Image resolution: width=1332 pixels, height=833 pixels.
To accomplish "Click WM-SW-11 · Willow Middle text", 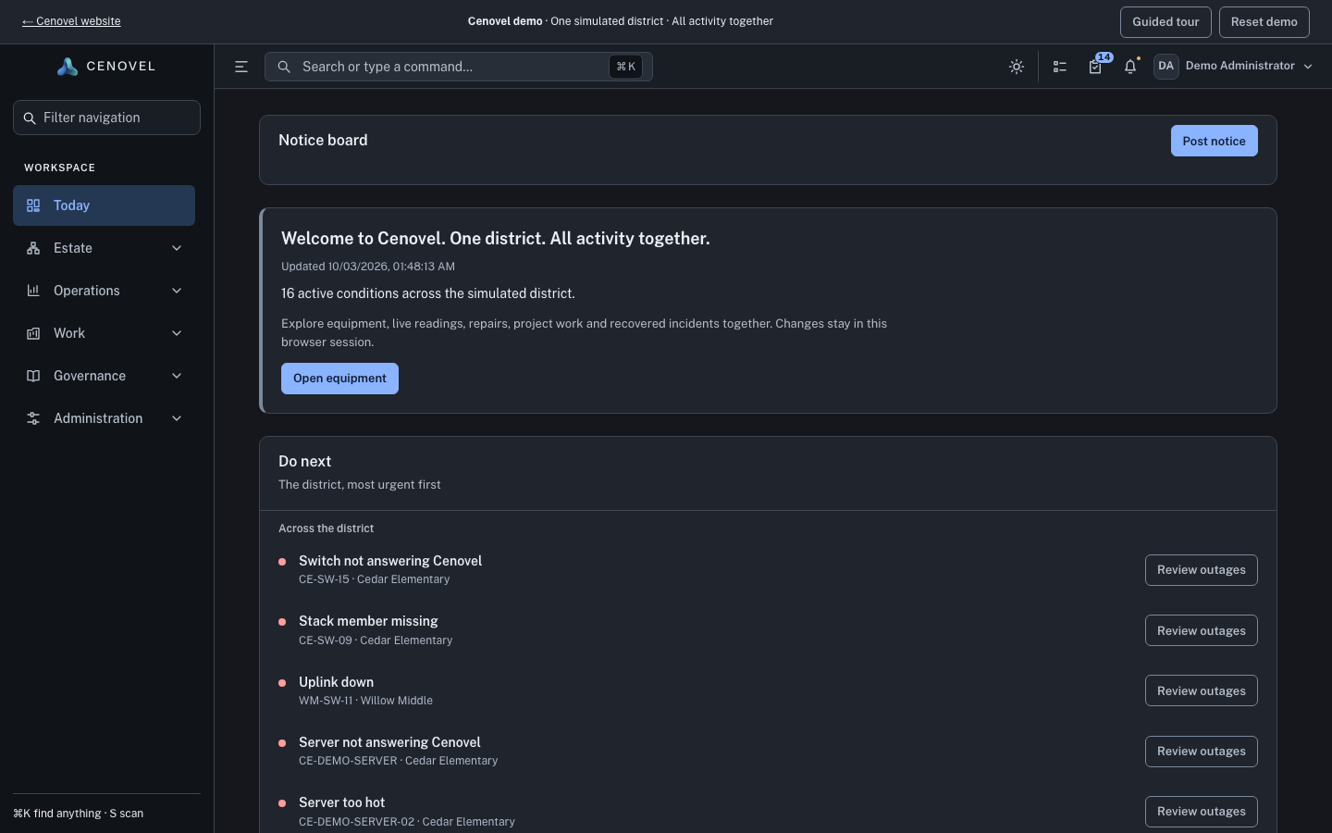I will 365,701.
